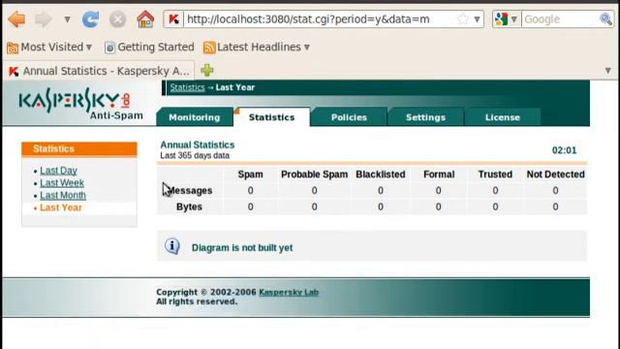Bookmark this page with the star icon

pyautogui.click(x=462, y=19)
